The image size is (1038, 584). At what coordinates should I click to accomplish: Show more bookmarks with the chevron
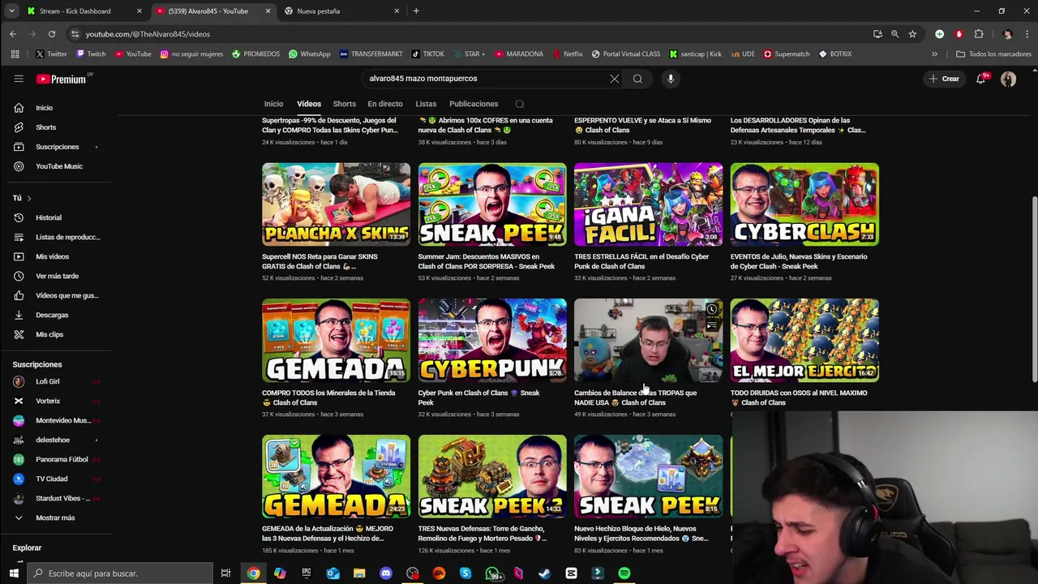(x=934, y=54)
